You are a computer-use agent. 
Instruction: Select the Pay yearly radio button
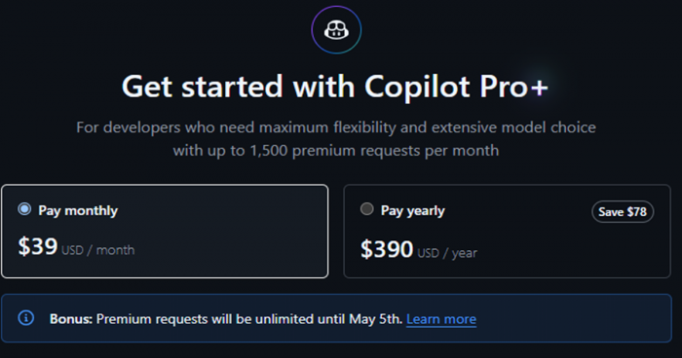366,209
